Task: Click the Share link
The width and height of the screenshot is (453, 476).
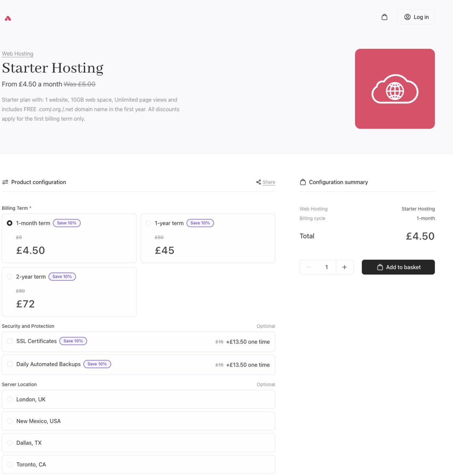Action: pos(266,182)
